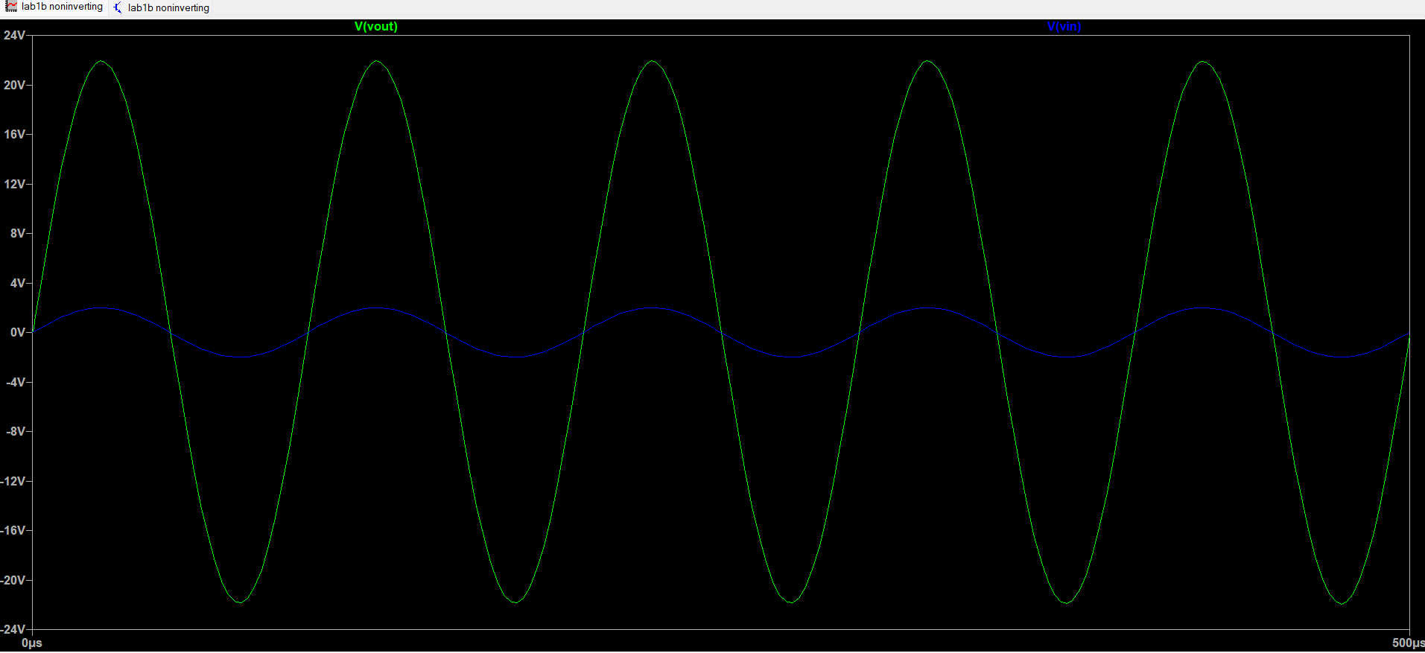Click the 8V vertical axis label

click(x=17, y=234)
